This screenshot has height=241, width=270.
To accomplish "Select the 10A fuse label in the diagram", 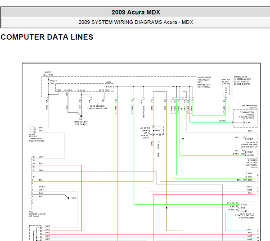I will tap(52, 83).
